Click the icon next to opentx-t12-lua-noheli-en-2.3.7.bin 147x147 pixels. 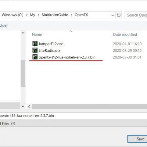click(35, 57)
